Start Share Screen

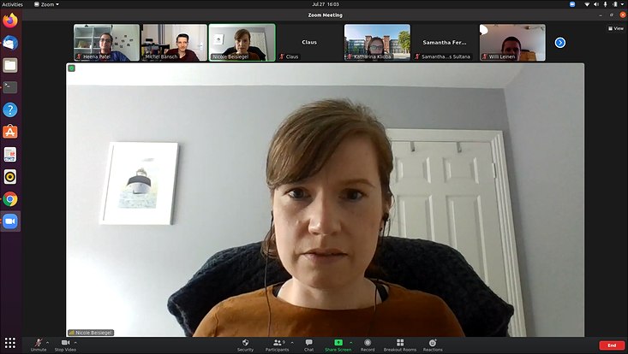pos(338,345)
